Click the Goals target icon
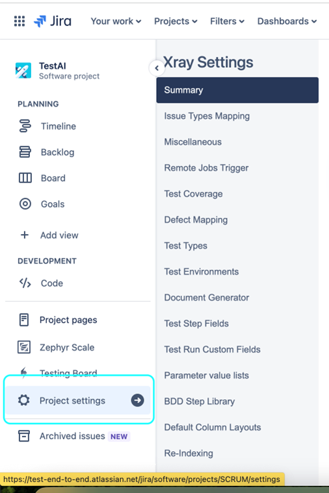Screen dimensions: 329x493 point(25,204)
